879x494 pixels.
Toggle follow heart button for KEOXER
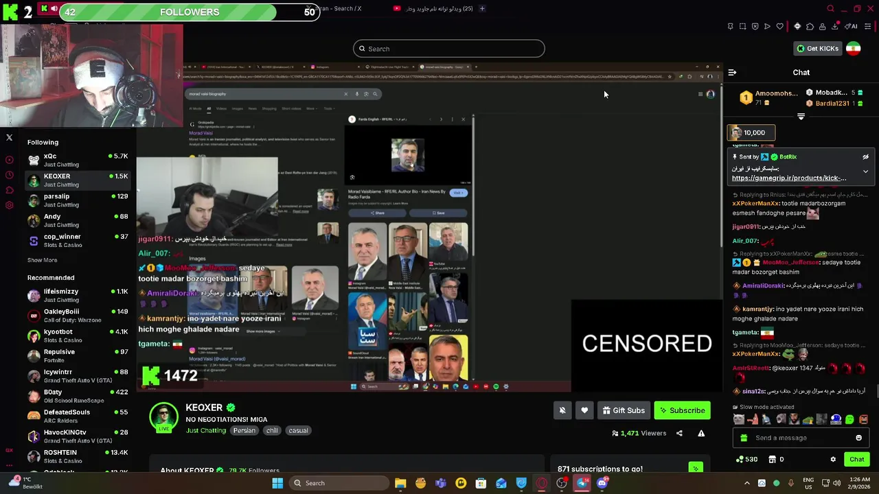tap(584, 410)
